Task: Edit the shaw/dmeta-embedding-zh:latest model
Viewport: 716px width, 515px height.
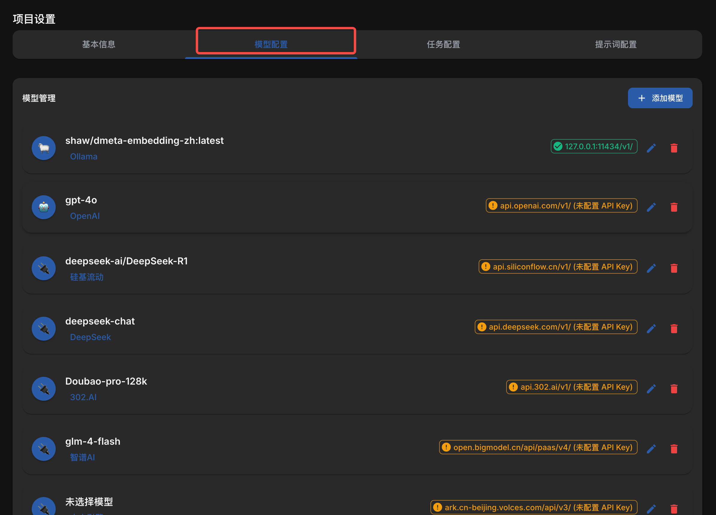Action: [x=651, y=148]
